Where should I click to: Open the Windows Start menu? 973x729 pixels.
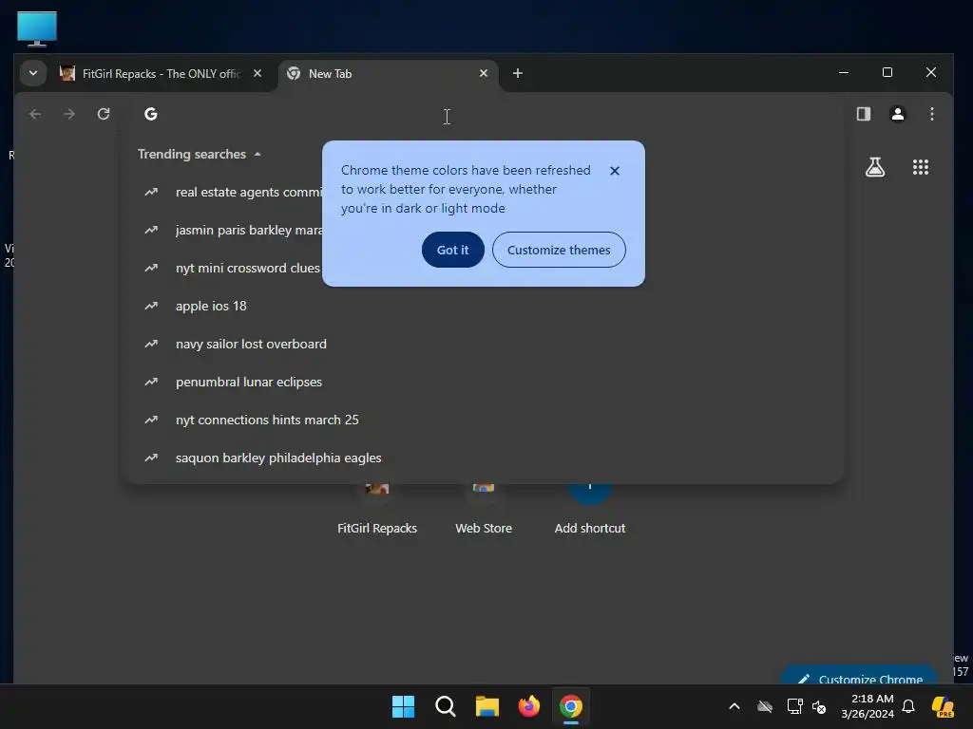click(x=403, y=706)
